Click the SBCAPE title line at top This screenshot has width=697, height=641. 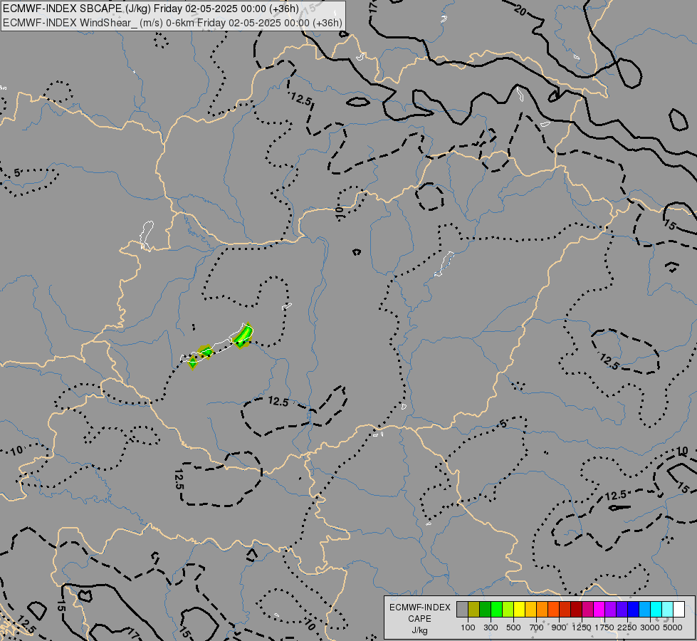pos(151,9)
